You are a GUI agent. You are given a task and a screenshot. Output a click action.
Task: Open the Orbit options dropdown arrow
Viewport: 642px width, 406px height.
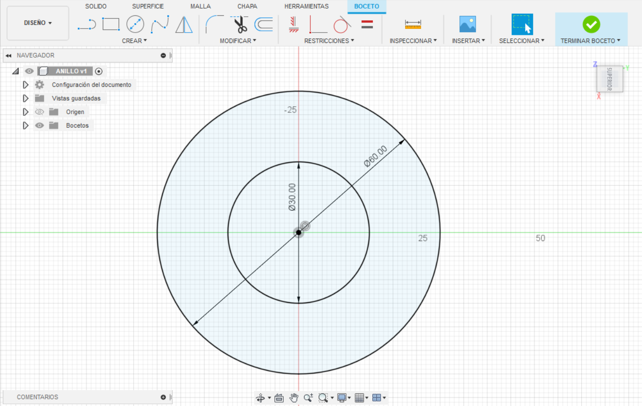(x=270, y=398)
